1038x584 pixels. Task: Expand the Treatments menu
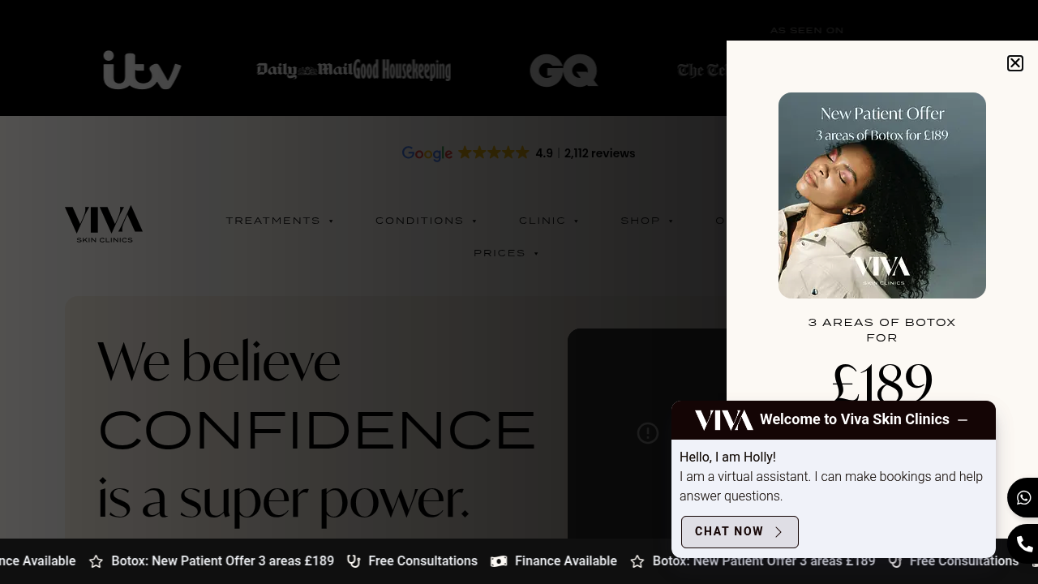pyautogui.click(x=280, y=221)
